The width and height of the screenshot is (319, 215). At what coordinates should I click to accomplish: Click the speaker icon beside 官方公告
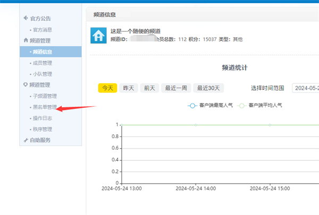[26, 18]
